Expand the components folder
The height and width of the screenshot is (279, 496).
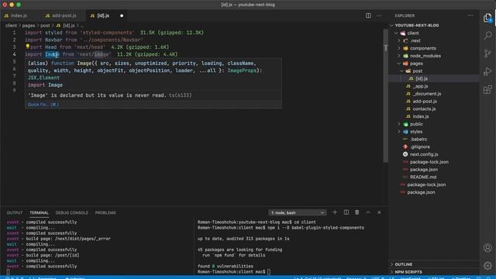(x=399, y=48)
